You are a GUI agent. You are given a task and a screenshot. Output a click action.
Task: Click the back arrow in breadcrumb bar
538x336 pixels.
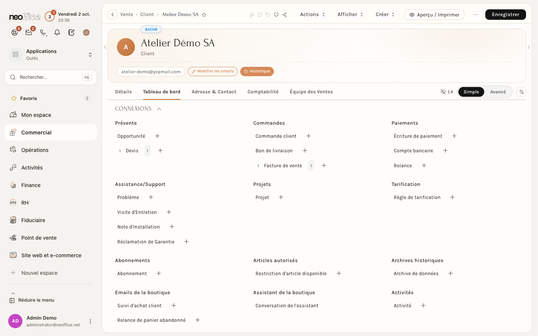[112, 15]
